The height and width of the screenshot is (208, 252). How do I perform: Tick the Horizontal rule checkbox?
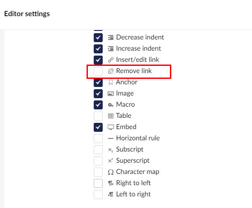tap(98, 139)
